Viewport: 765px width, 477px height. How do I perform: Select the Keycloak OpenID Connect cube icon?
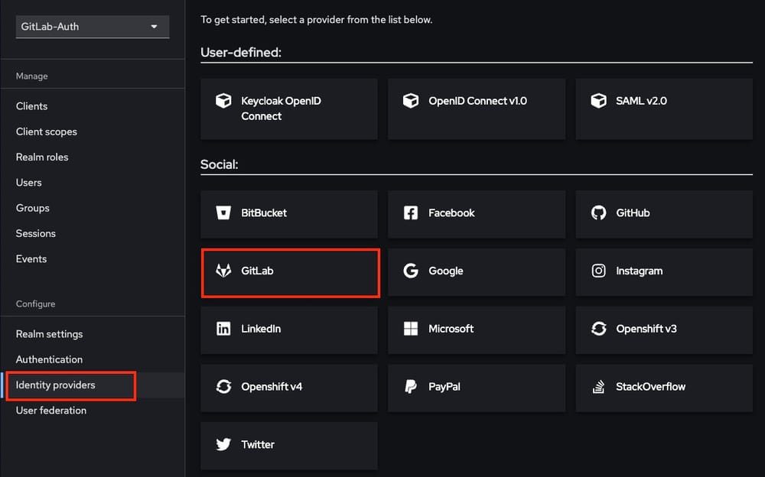pos(223,100)
